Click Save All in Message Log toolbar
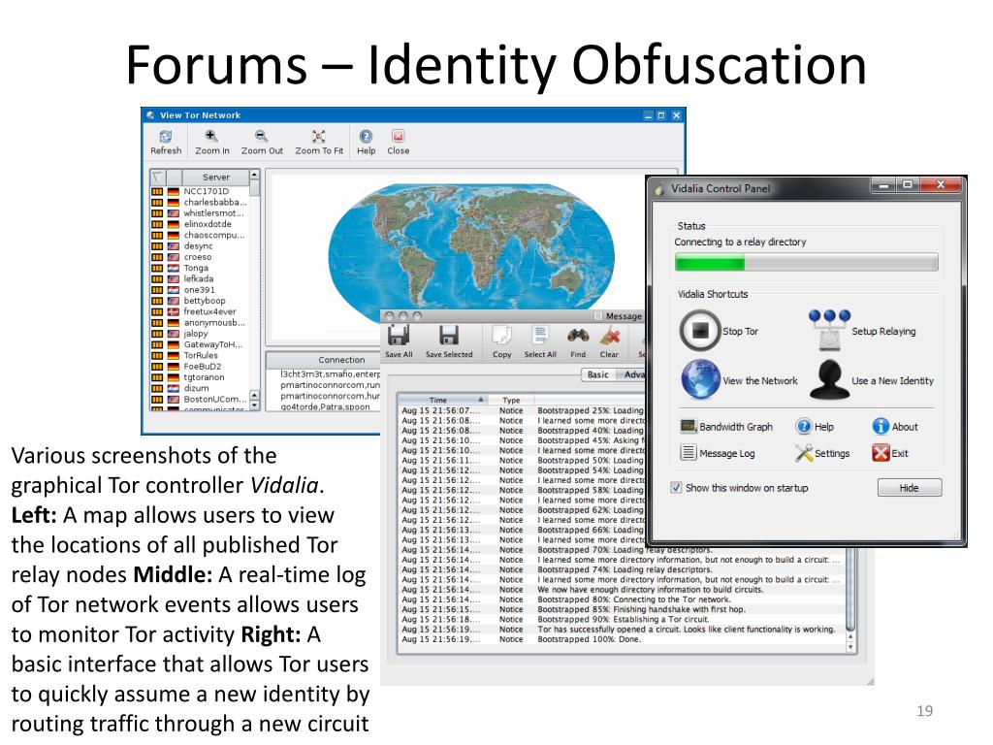993x745 pixels. [x=399, y=341]
